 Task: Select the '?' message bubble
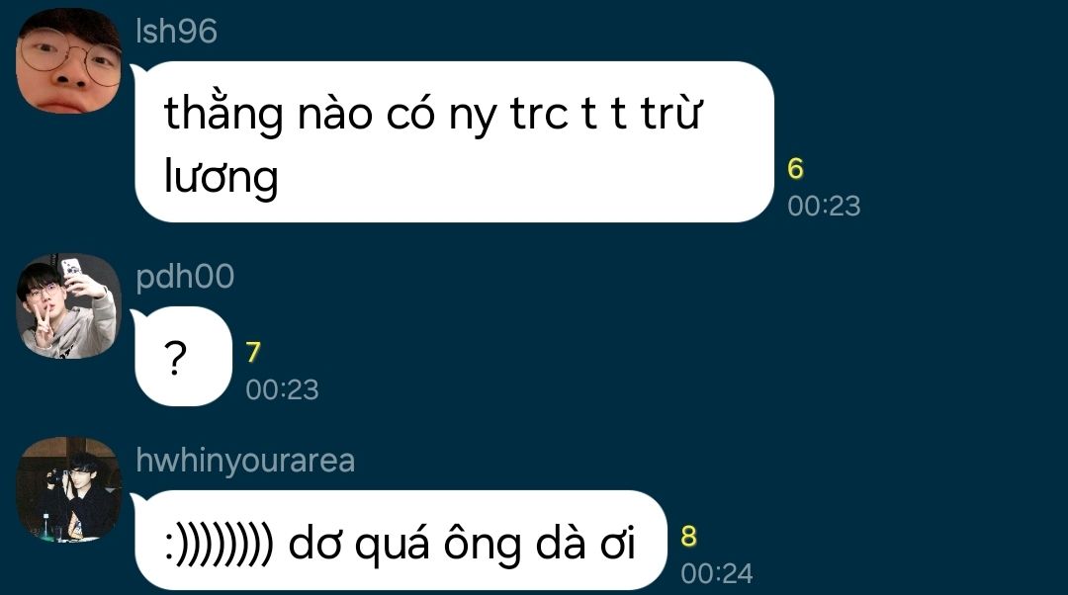[x=183, y=356]
